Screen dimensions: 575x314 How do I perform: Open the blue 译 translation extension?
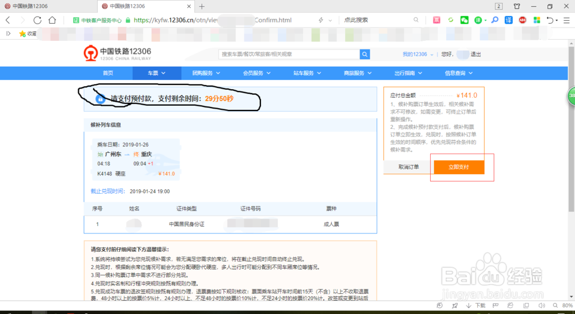coord(509,20)
